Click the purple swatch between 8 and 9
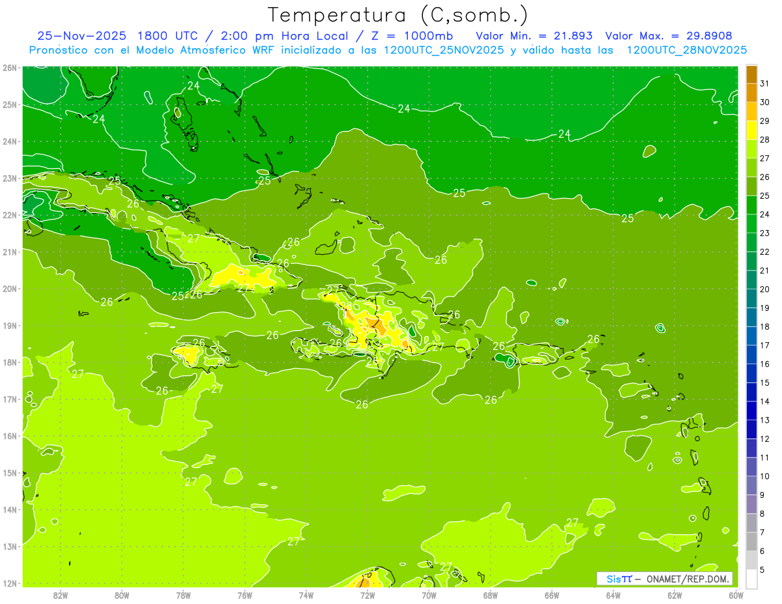The height and width of the screenshot is (604, 782). point(751,504)
